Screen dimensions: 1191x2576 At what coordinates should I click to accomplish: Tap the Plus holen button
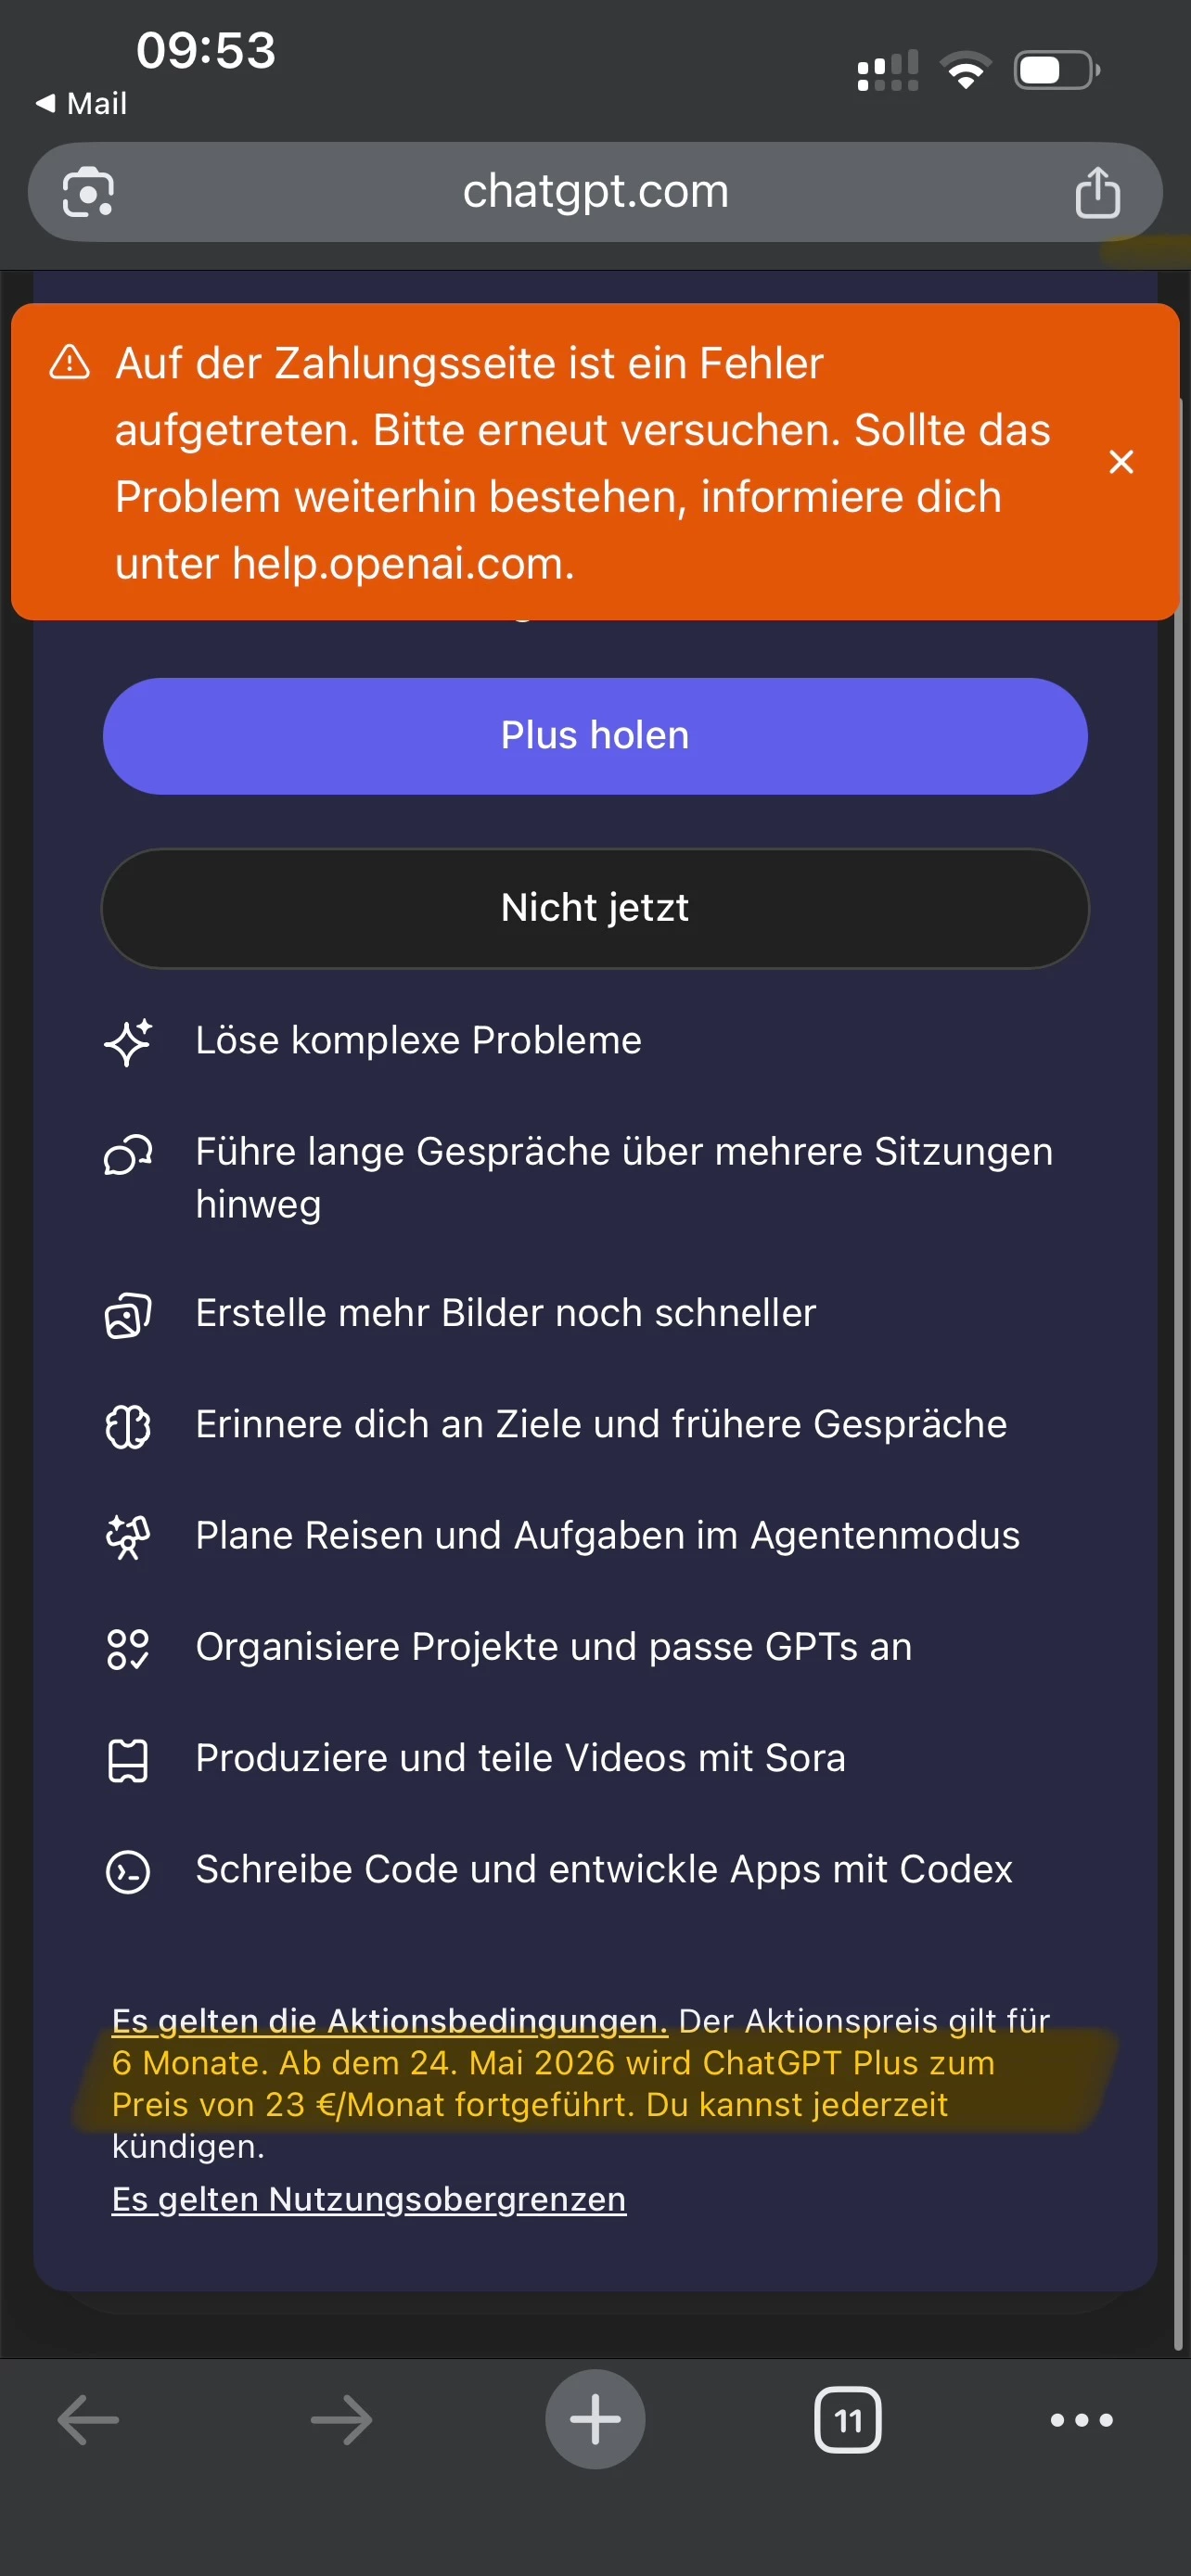pos(594,736)
